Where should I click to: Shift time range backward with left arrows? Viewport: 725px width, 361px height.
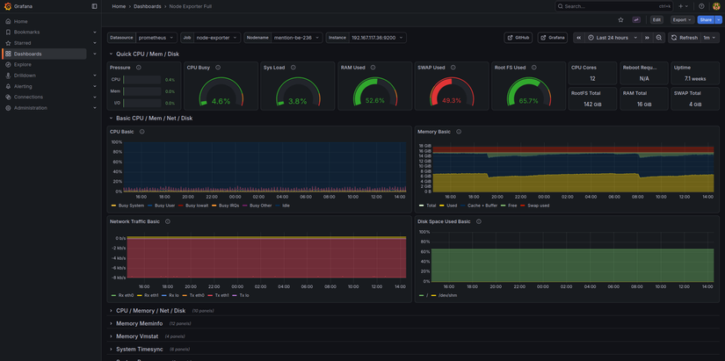tap(579, 38)
